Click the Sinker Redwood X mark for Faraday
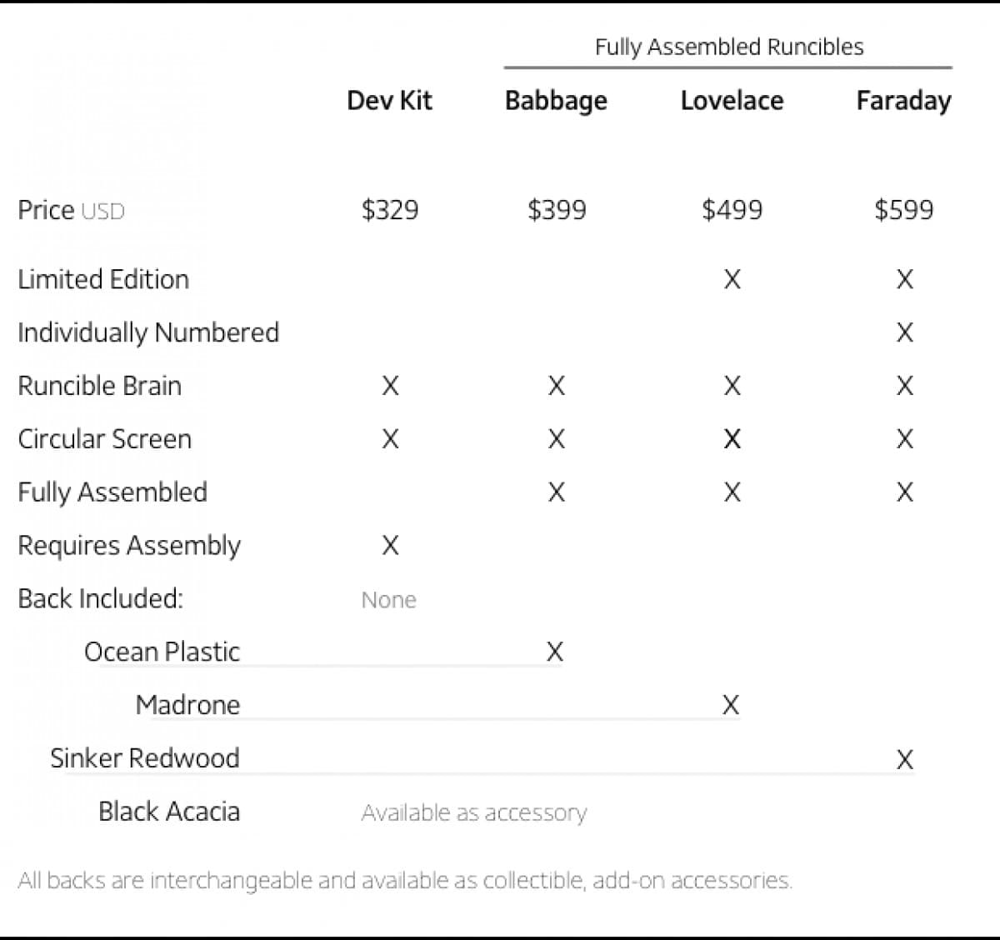Viewport: 1000px width, 940px height. click(x=905, y=759)
